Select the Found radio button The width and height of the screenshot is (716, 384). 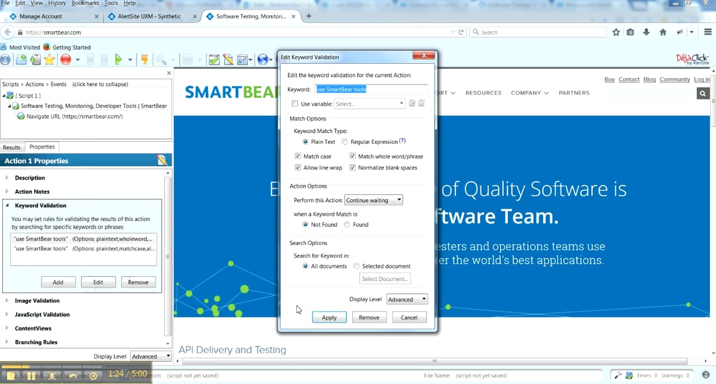pos(347,225)
